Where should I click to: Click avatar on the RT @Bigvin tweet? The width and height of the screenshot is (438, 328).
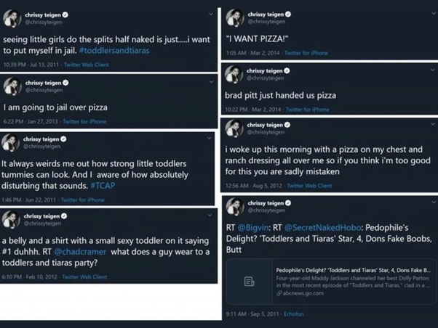(234, 206)
